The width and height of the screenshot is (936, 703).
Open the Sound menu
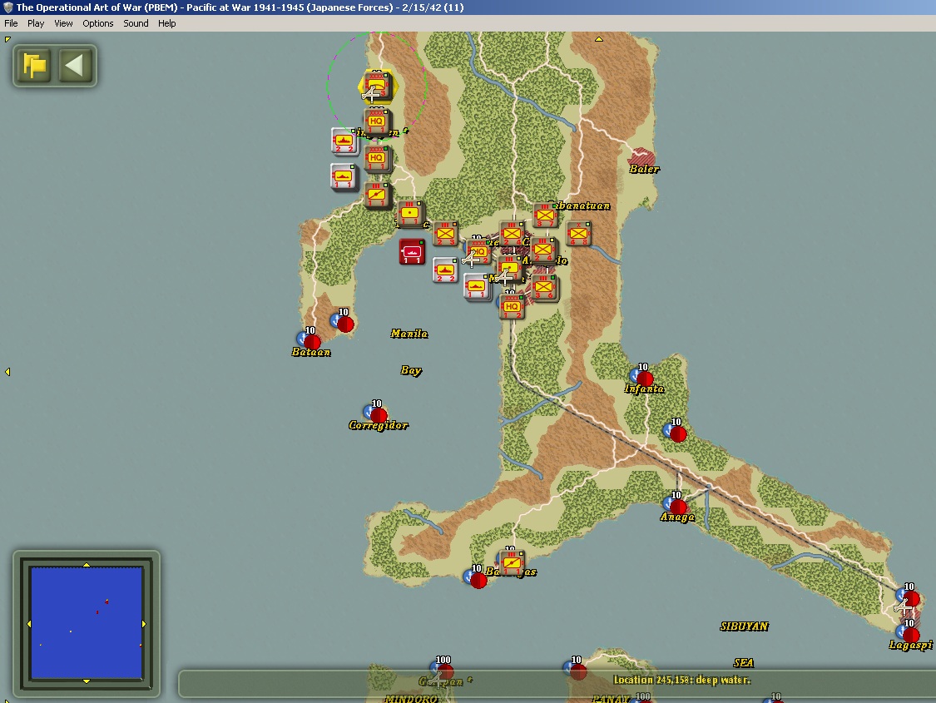click(136, 23)
